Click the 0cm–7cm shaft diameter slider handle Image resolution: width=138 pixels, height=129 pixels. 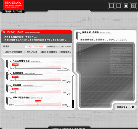[15, 92]
